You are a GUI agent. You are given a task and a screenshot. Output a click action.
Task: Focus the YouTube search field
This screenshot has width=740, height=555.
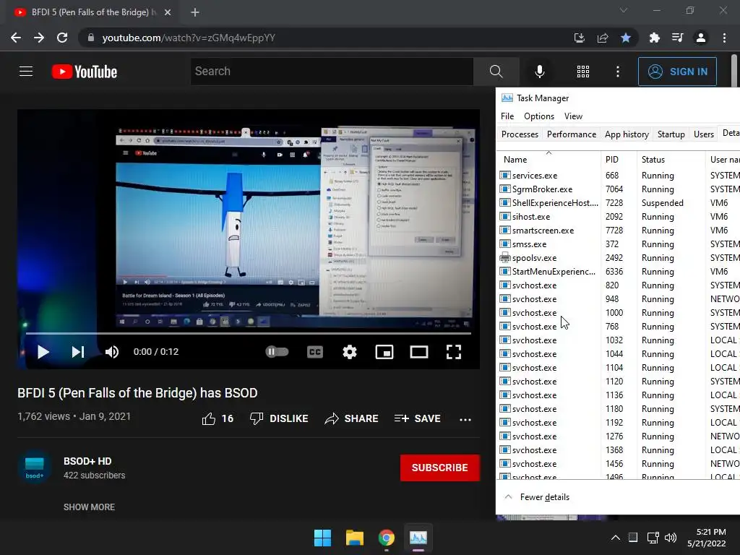(x=332, y=72)
